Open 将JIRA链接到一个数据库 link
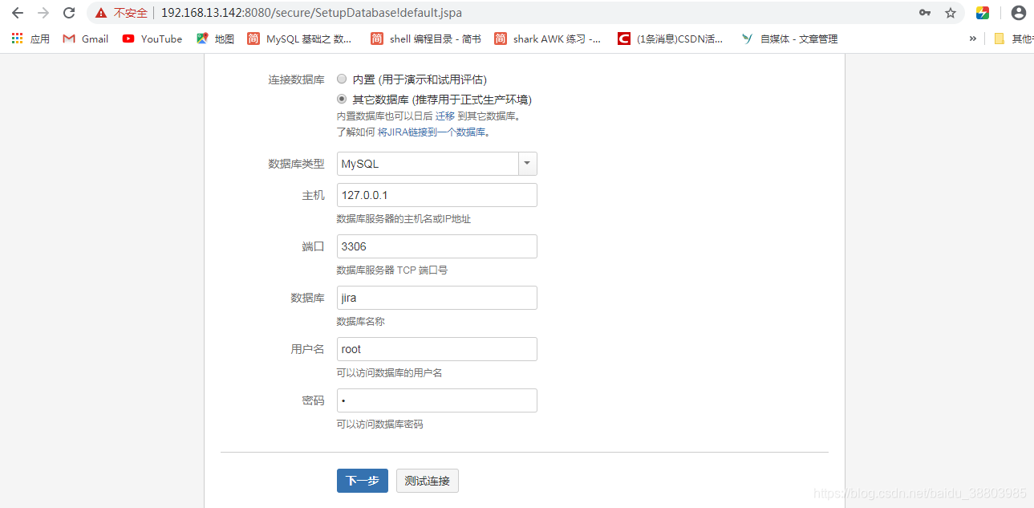Image resolution: width=1034 pixels, height=508 pixels. [x=432, y=132]
